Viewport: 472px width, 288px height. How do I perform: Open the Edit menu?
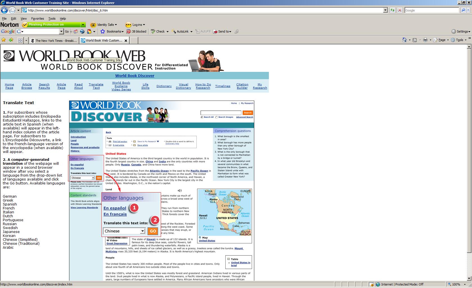[x=13, y=19]
